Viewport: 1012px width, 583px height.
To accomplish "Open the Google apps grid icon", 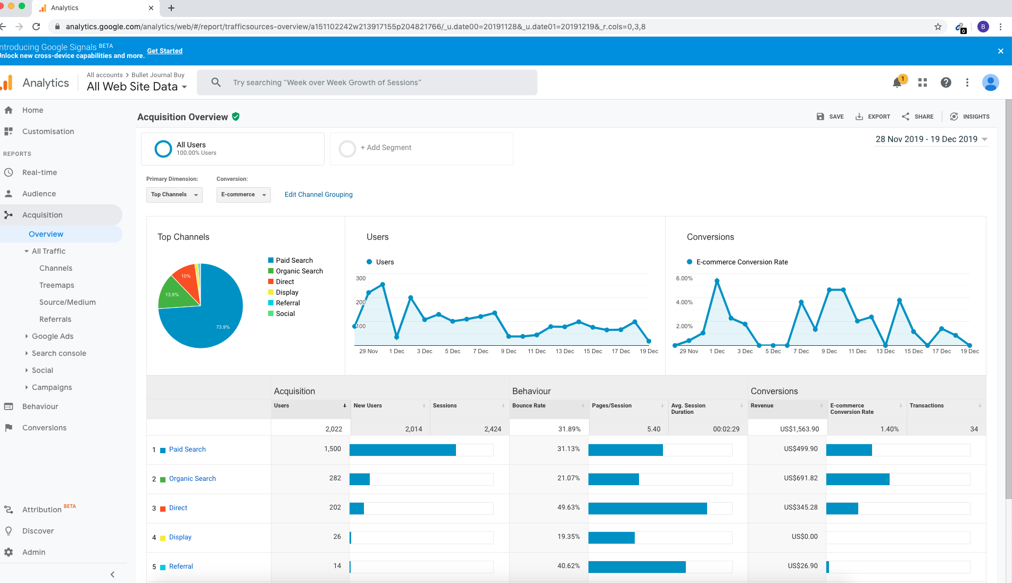I will (923, 82).
